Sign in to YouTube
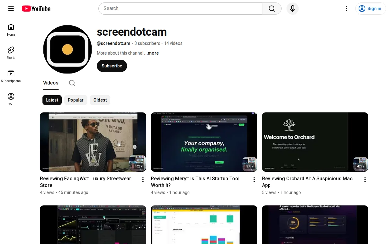 click(x=371, y=9)
